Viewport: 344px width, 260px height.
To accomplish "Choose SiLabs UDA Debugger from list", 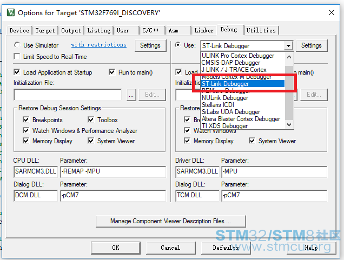I will (x=243, y=112).
